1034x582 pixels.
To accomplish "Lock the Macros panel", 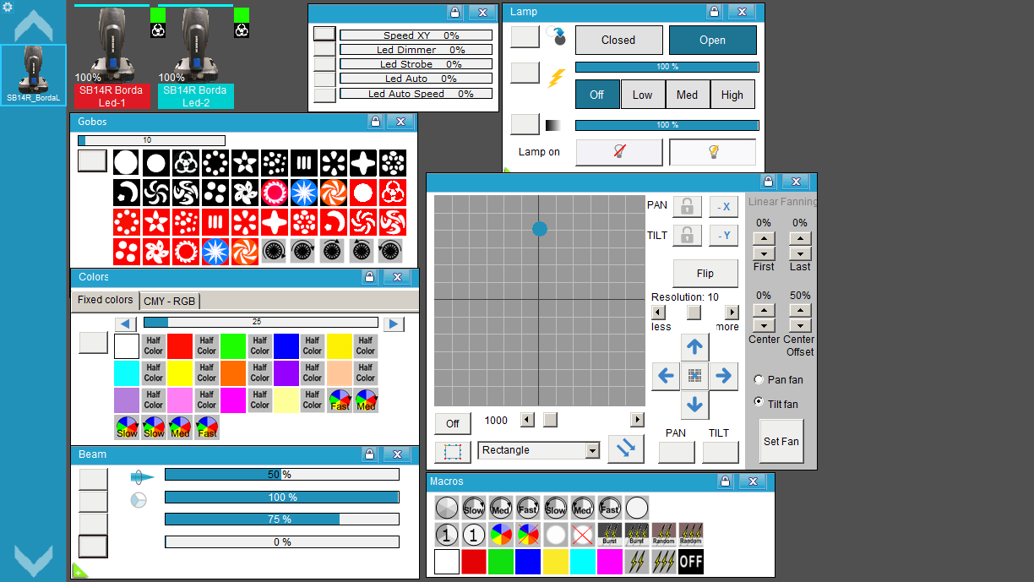I will 725,481.
